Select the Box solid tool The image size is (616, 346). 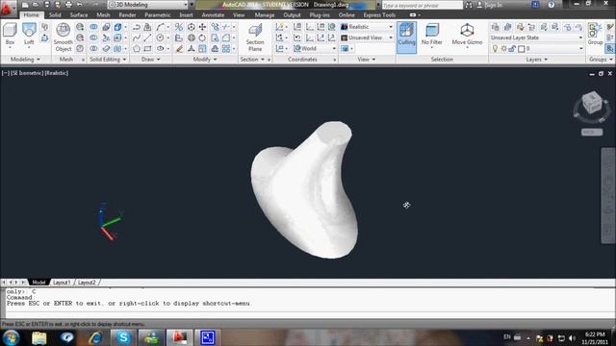coord(10,35)
